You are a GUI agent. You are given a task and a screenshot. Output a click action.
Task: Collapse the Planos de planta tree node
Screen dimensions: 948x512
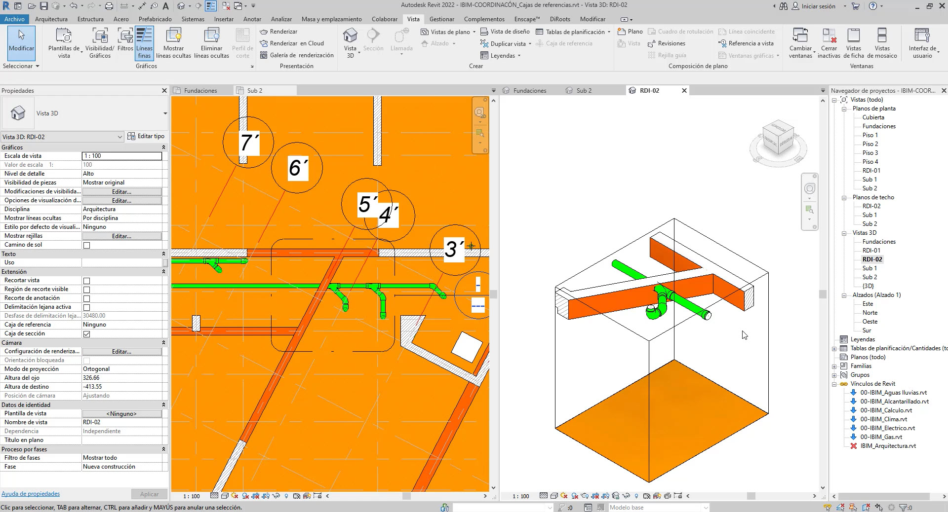tap(844, 109)
